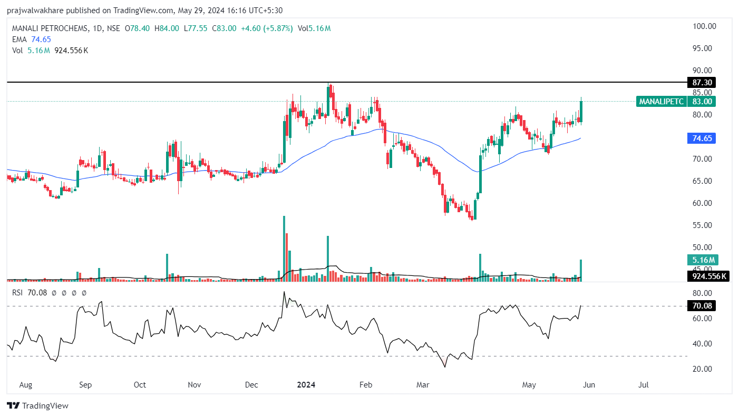The image size is (739, 417).
Task: Click the blue EMA 74.65 axis label
Action: pyautogui.click(x=701, y=139)
